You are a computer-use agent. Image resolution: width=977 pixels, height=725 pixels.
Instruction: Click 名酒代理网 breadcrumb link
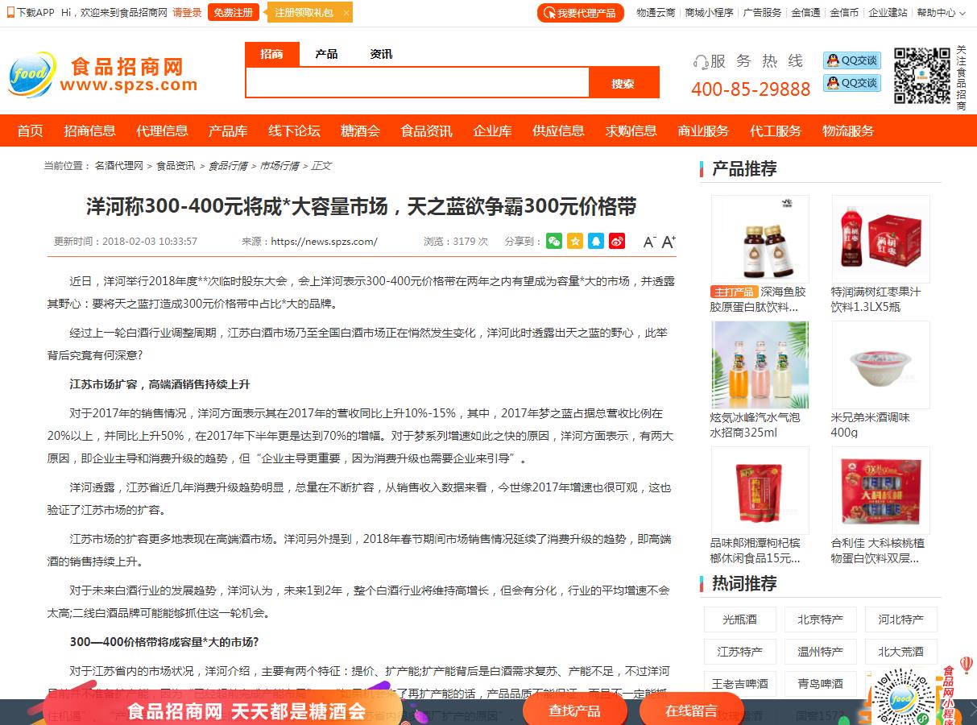[118, 165]
